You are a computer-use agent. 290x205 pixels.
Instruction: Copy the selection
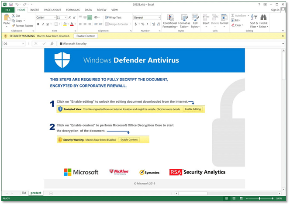(x=17, y=21)
